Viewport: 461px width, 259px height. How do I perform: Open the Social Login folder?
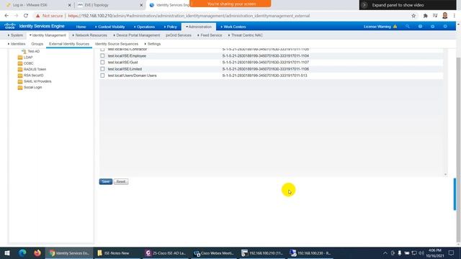pos(20,88)
